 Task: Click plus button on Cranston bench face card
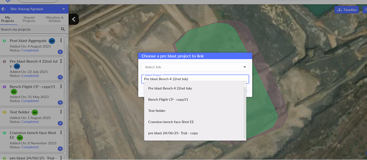tap(60, 148)
